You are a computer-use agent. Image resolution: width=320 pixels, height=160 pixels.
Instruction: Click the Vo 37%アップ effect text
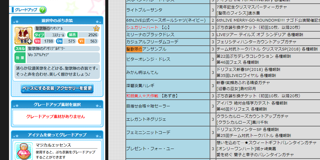point(38,55)
